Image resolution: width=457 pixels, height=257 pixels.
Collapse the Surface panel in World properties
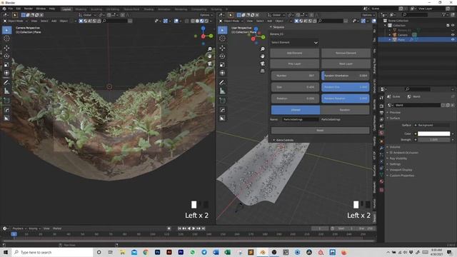pos(395,119)
